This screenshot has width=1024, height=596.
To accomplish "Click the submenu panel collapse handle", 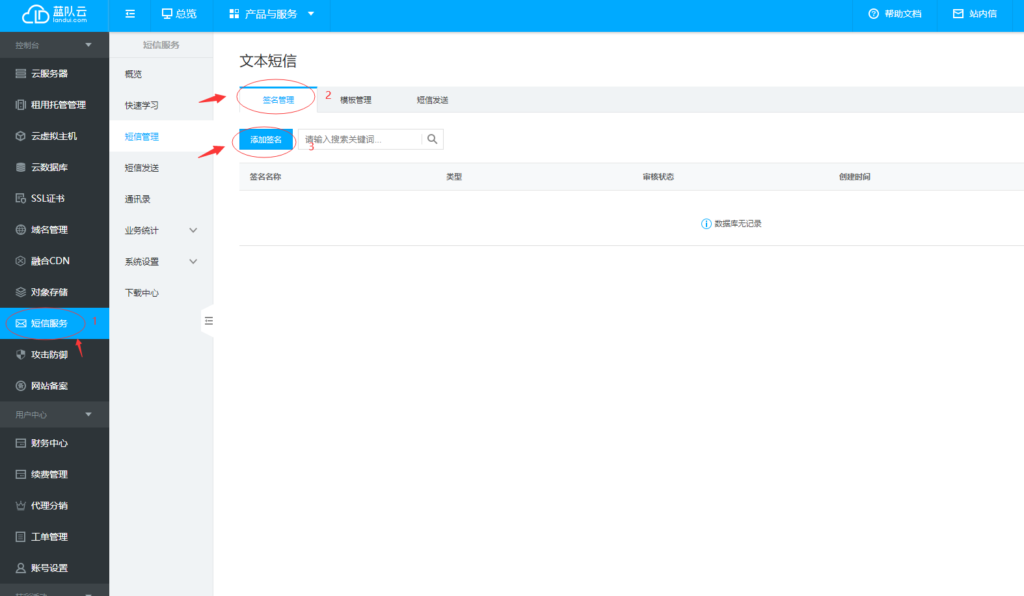I will 208,321.
